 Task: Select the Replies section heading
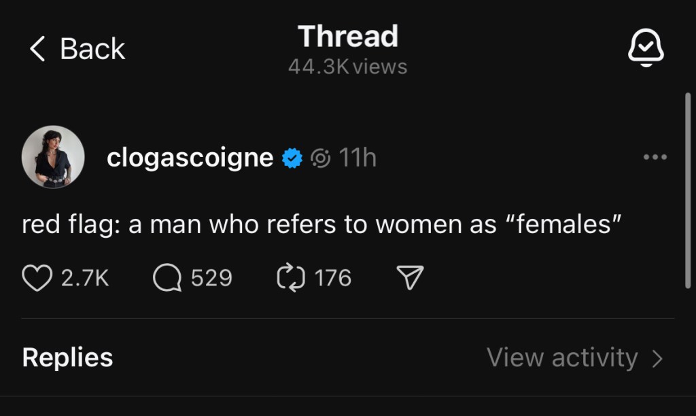point(67,358)
